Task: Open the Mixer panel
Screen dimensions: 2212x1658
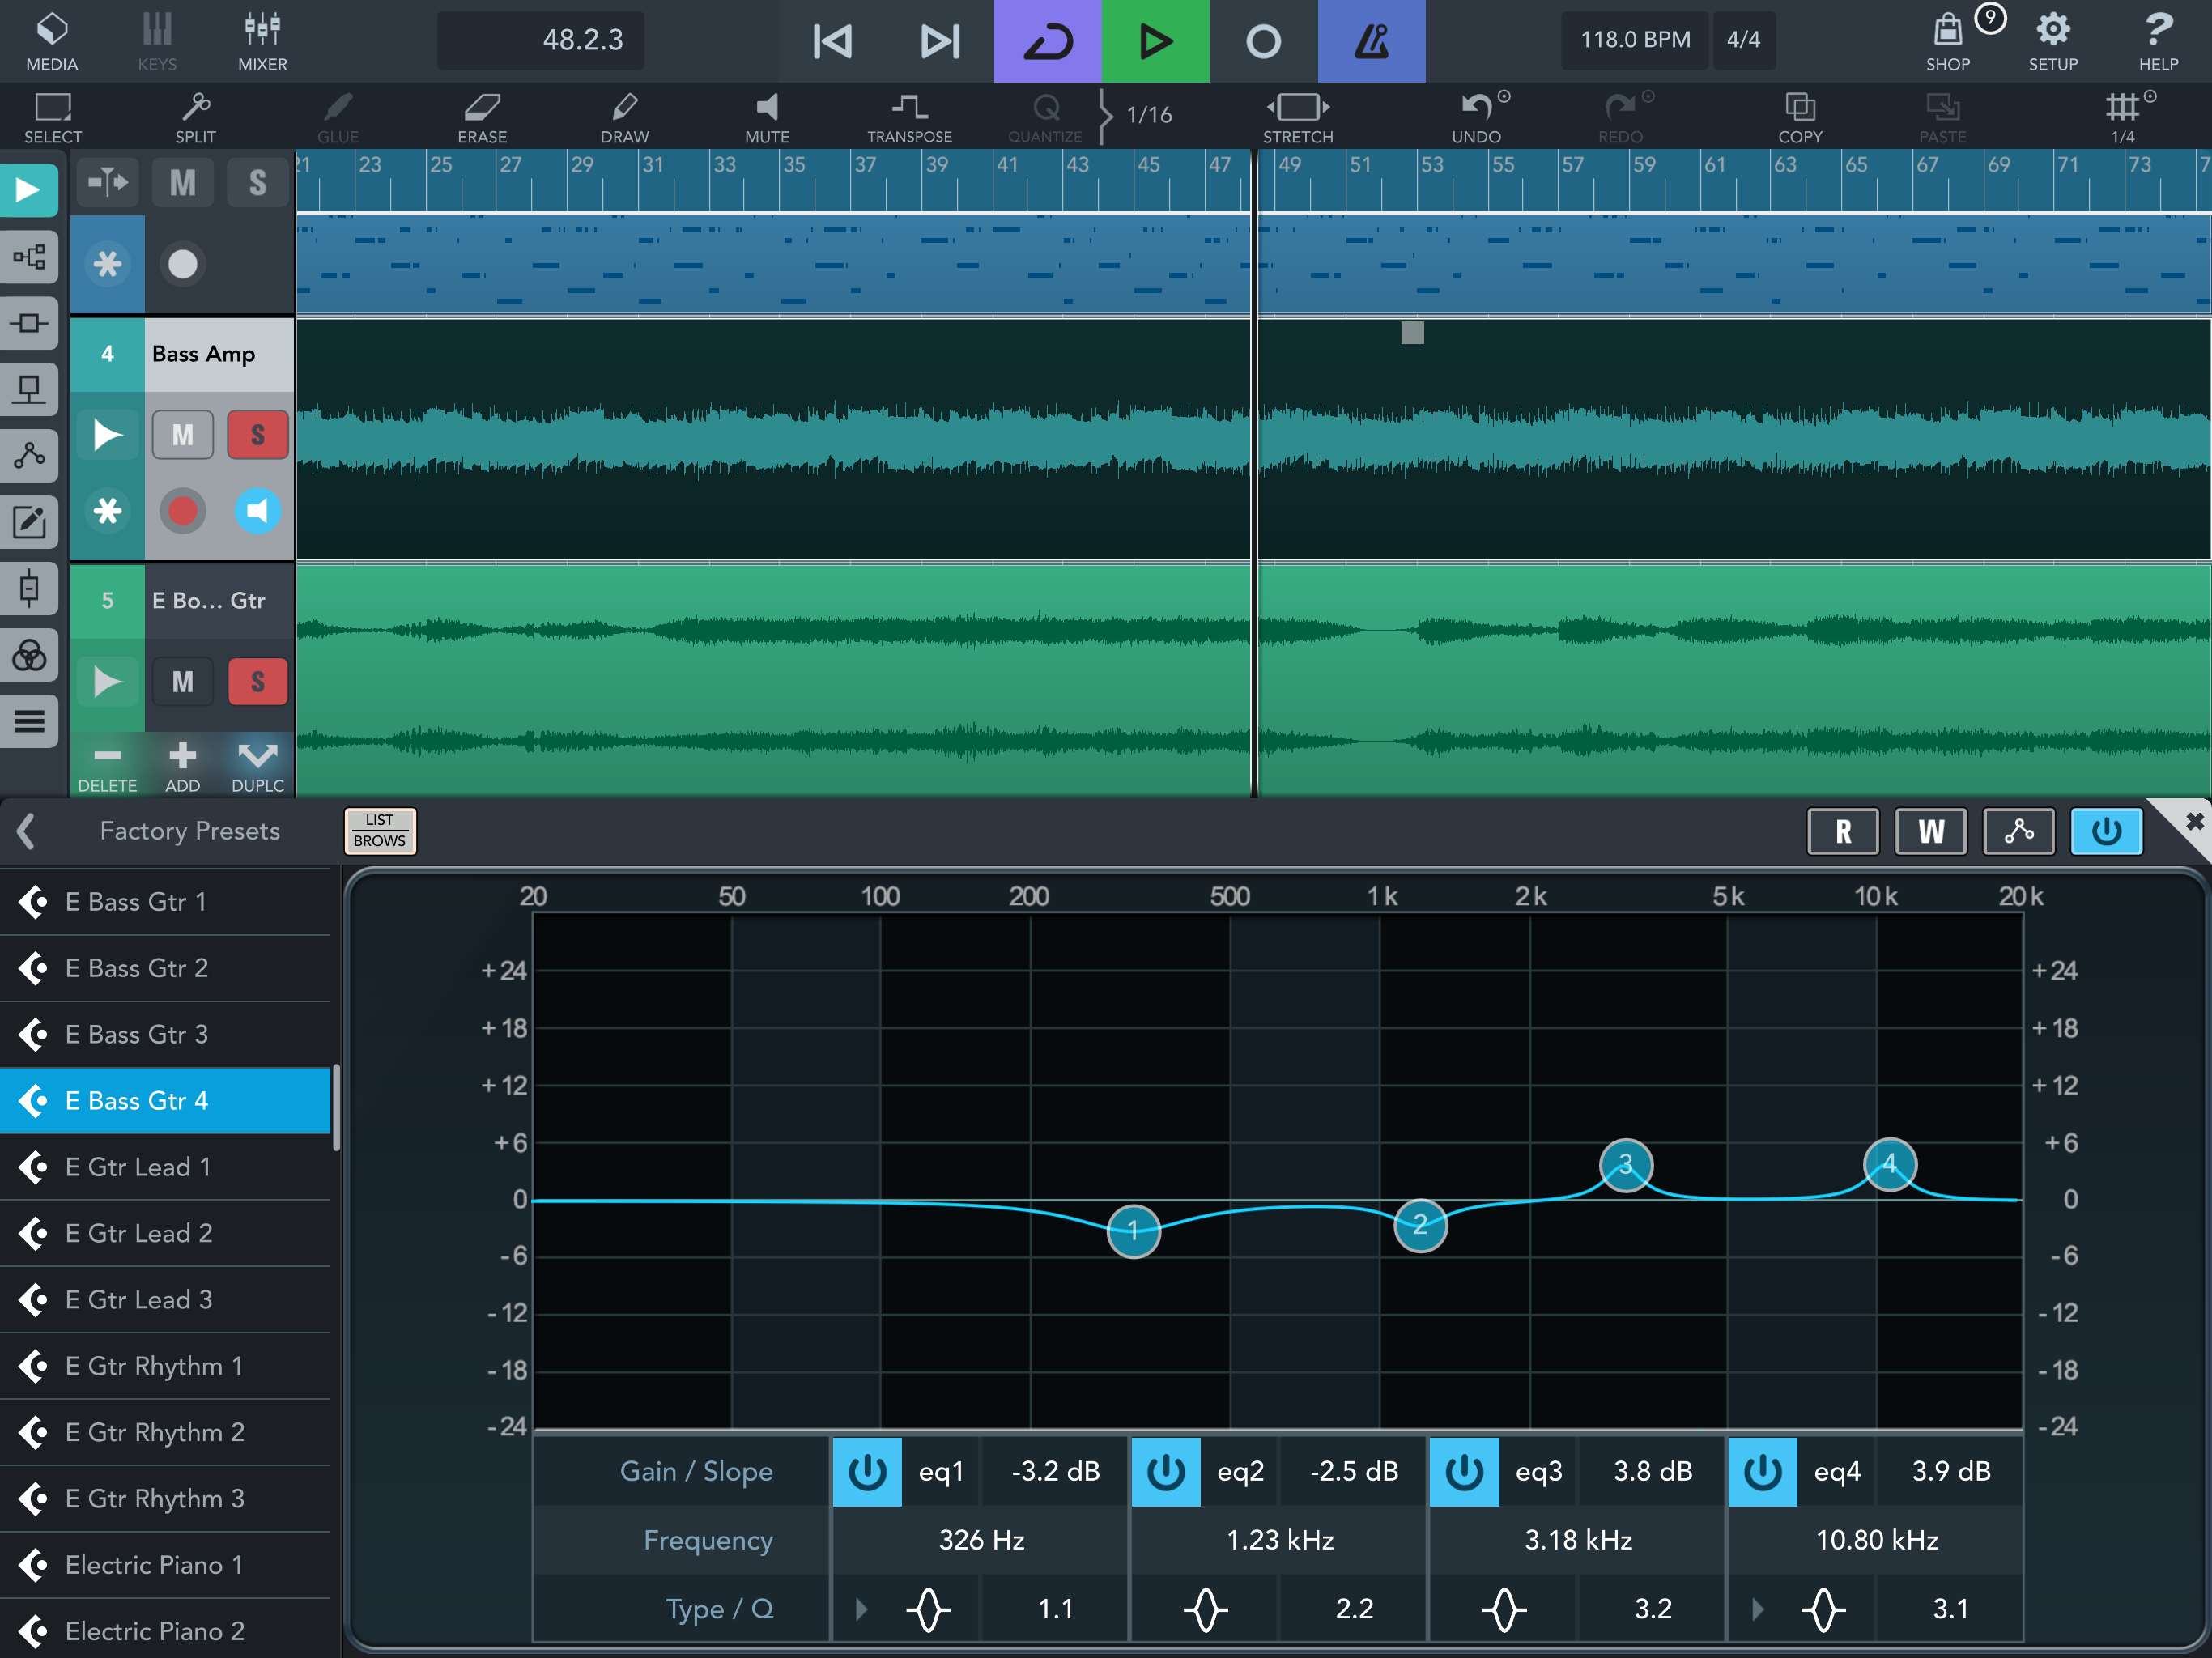Action: (x=262, y=41)
